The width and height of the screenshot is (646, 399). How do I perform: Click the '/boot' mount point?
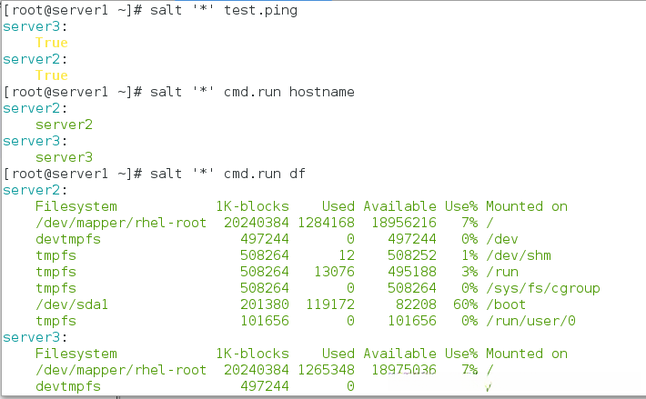coord(506,304)
